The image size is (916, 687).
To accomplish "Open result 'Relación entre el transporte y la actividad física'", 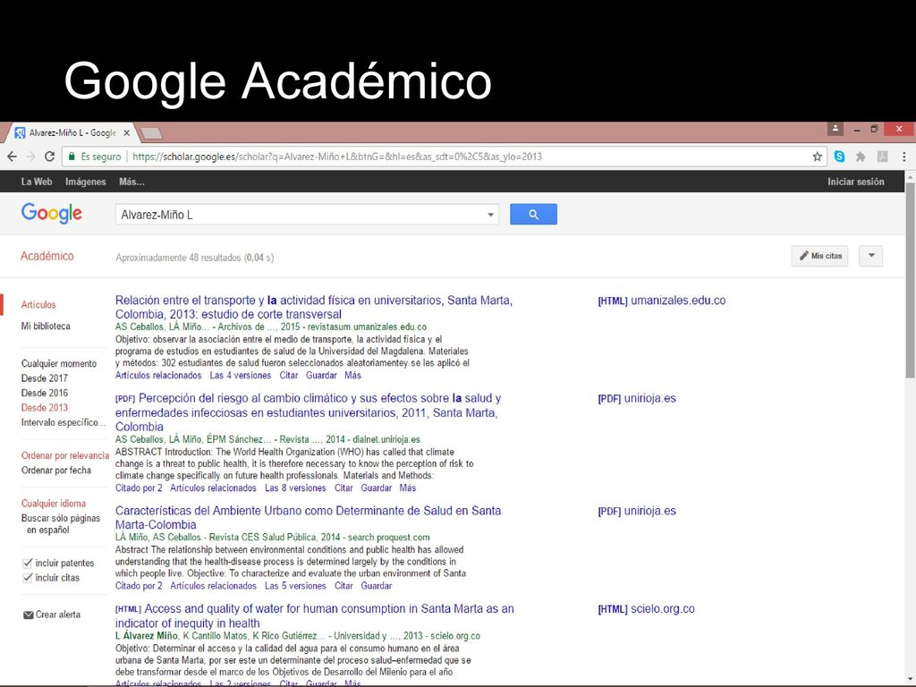I will tap(314, 308).
